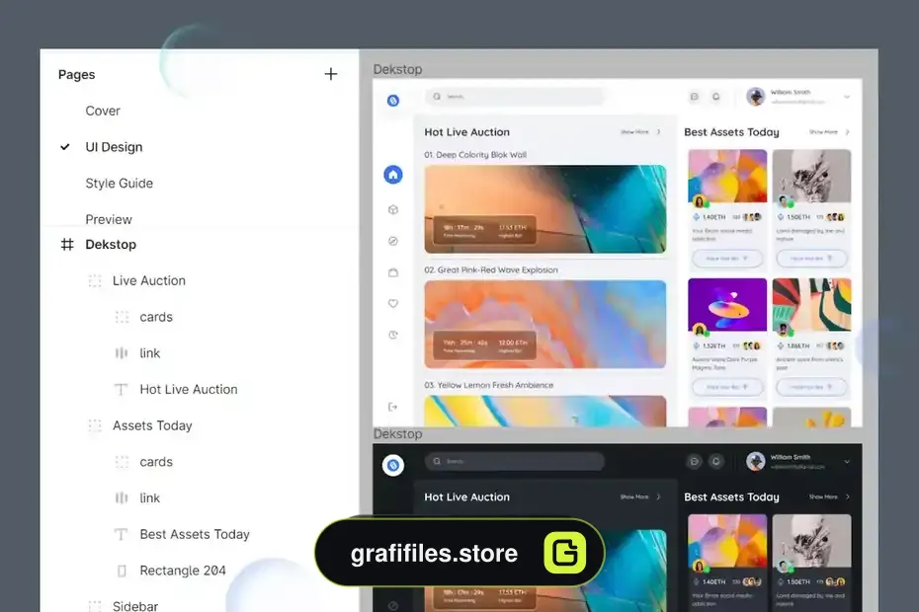This screenshot has height=612, width=919.
Task: Click the logout icon in the light-theme sidebar
Action: (393, 407)
